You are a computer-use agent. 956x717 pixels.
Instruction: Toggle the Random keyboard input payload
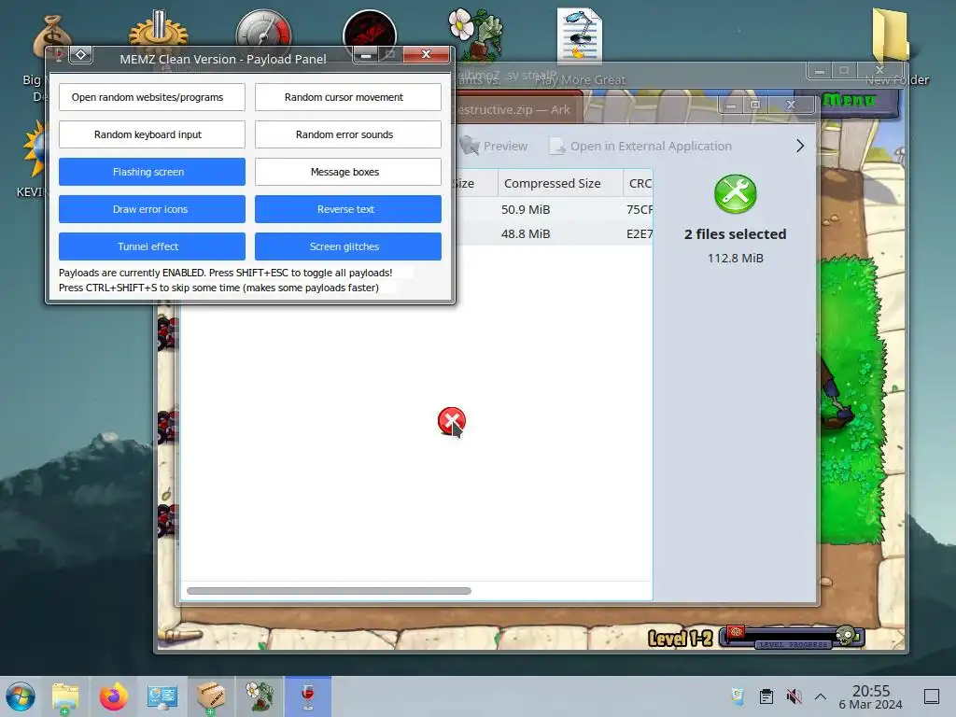[x=152, y=134]
